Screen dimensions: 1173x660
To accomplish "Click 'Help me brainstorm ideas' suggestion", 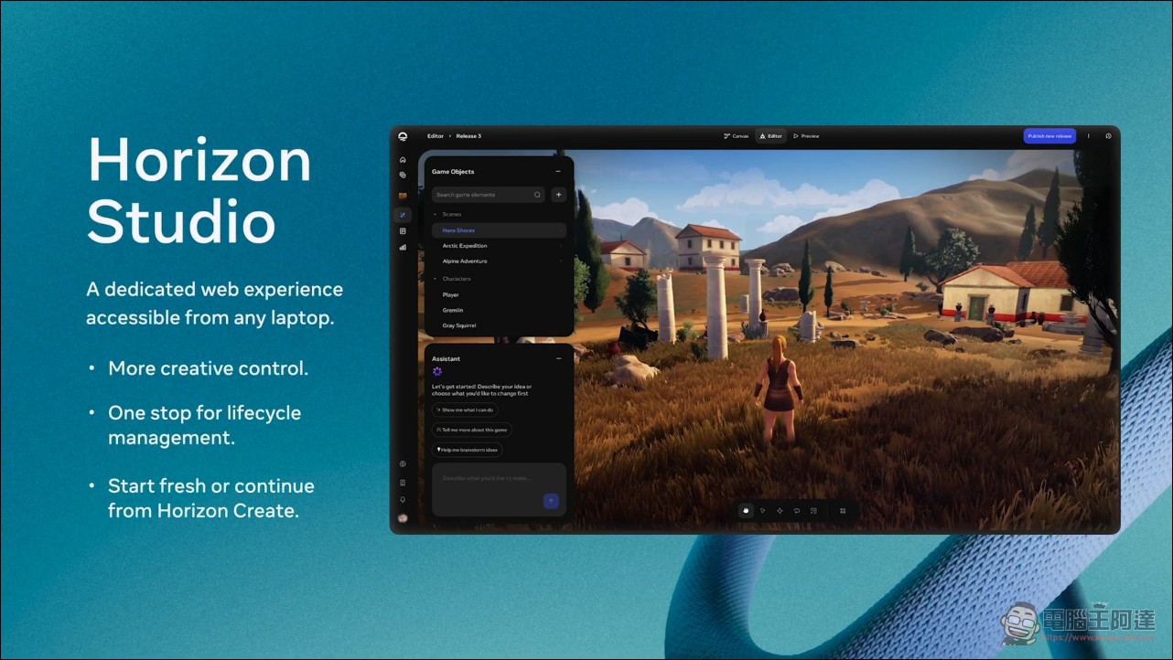I will click(468, 450).
